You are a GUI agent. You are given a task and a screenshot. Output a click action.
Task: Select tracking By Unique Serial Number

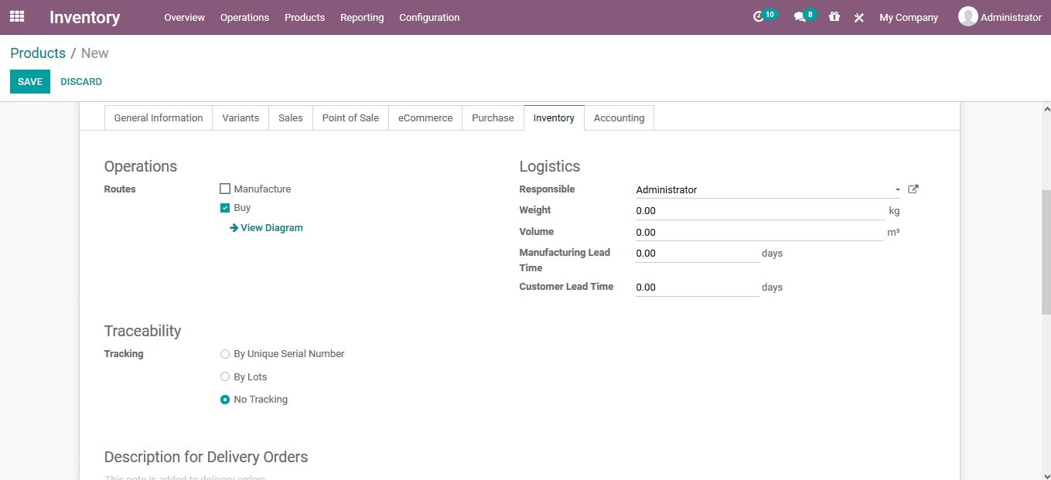[225, 353]
